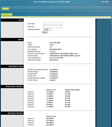Click downstream Channel 8 power -2.3 dBmV
Viewport: 112px width, 127px height.
[x=50, y=107]
